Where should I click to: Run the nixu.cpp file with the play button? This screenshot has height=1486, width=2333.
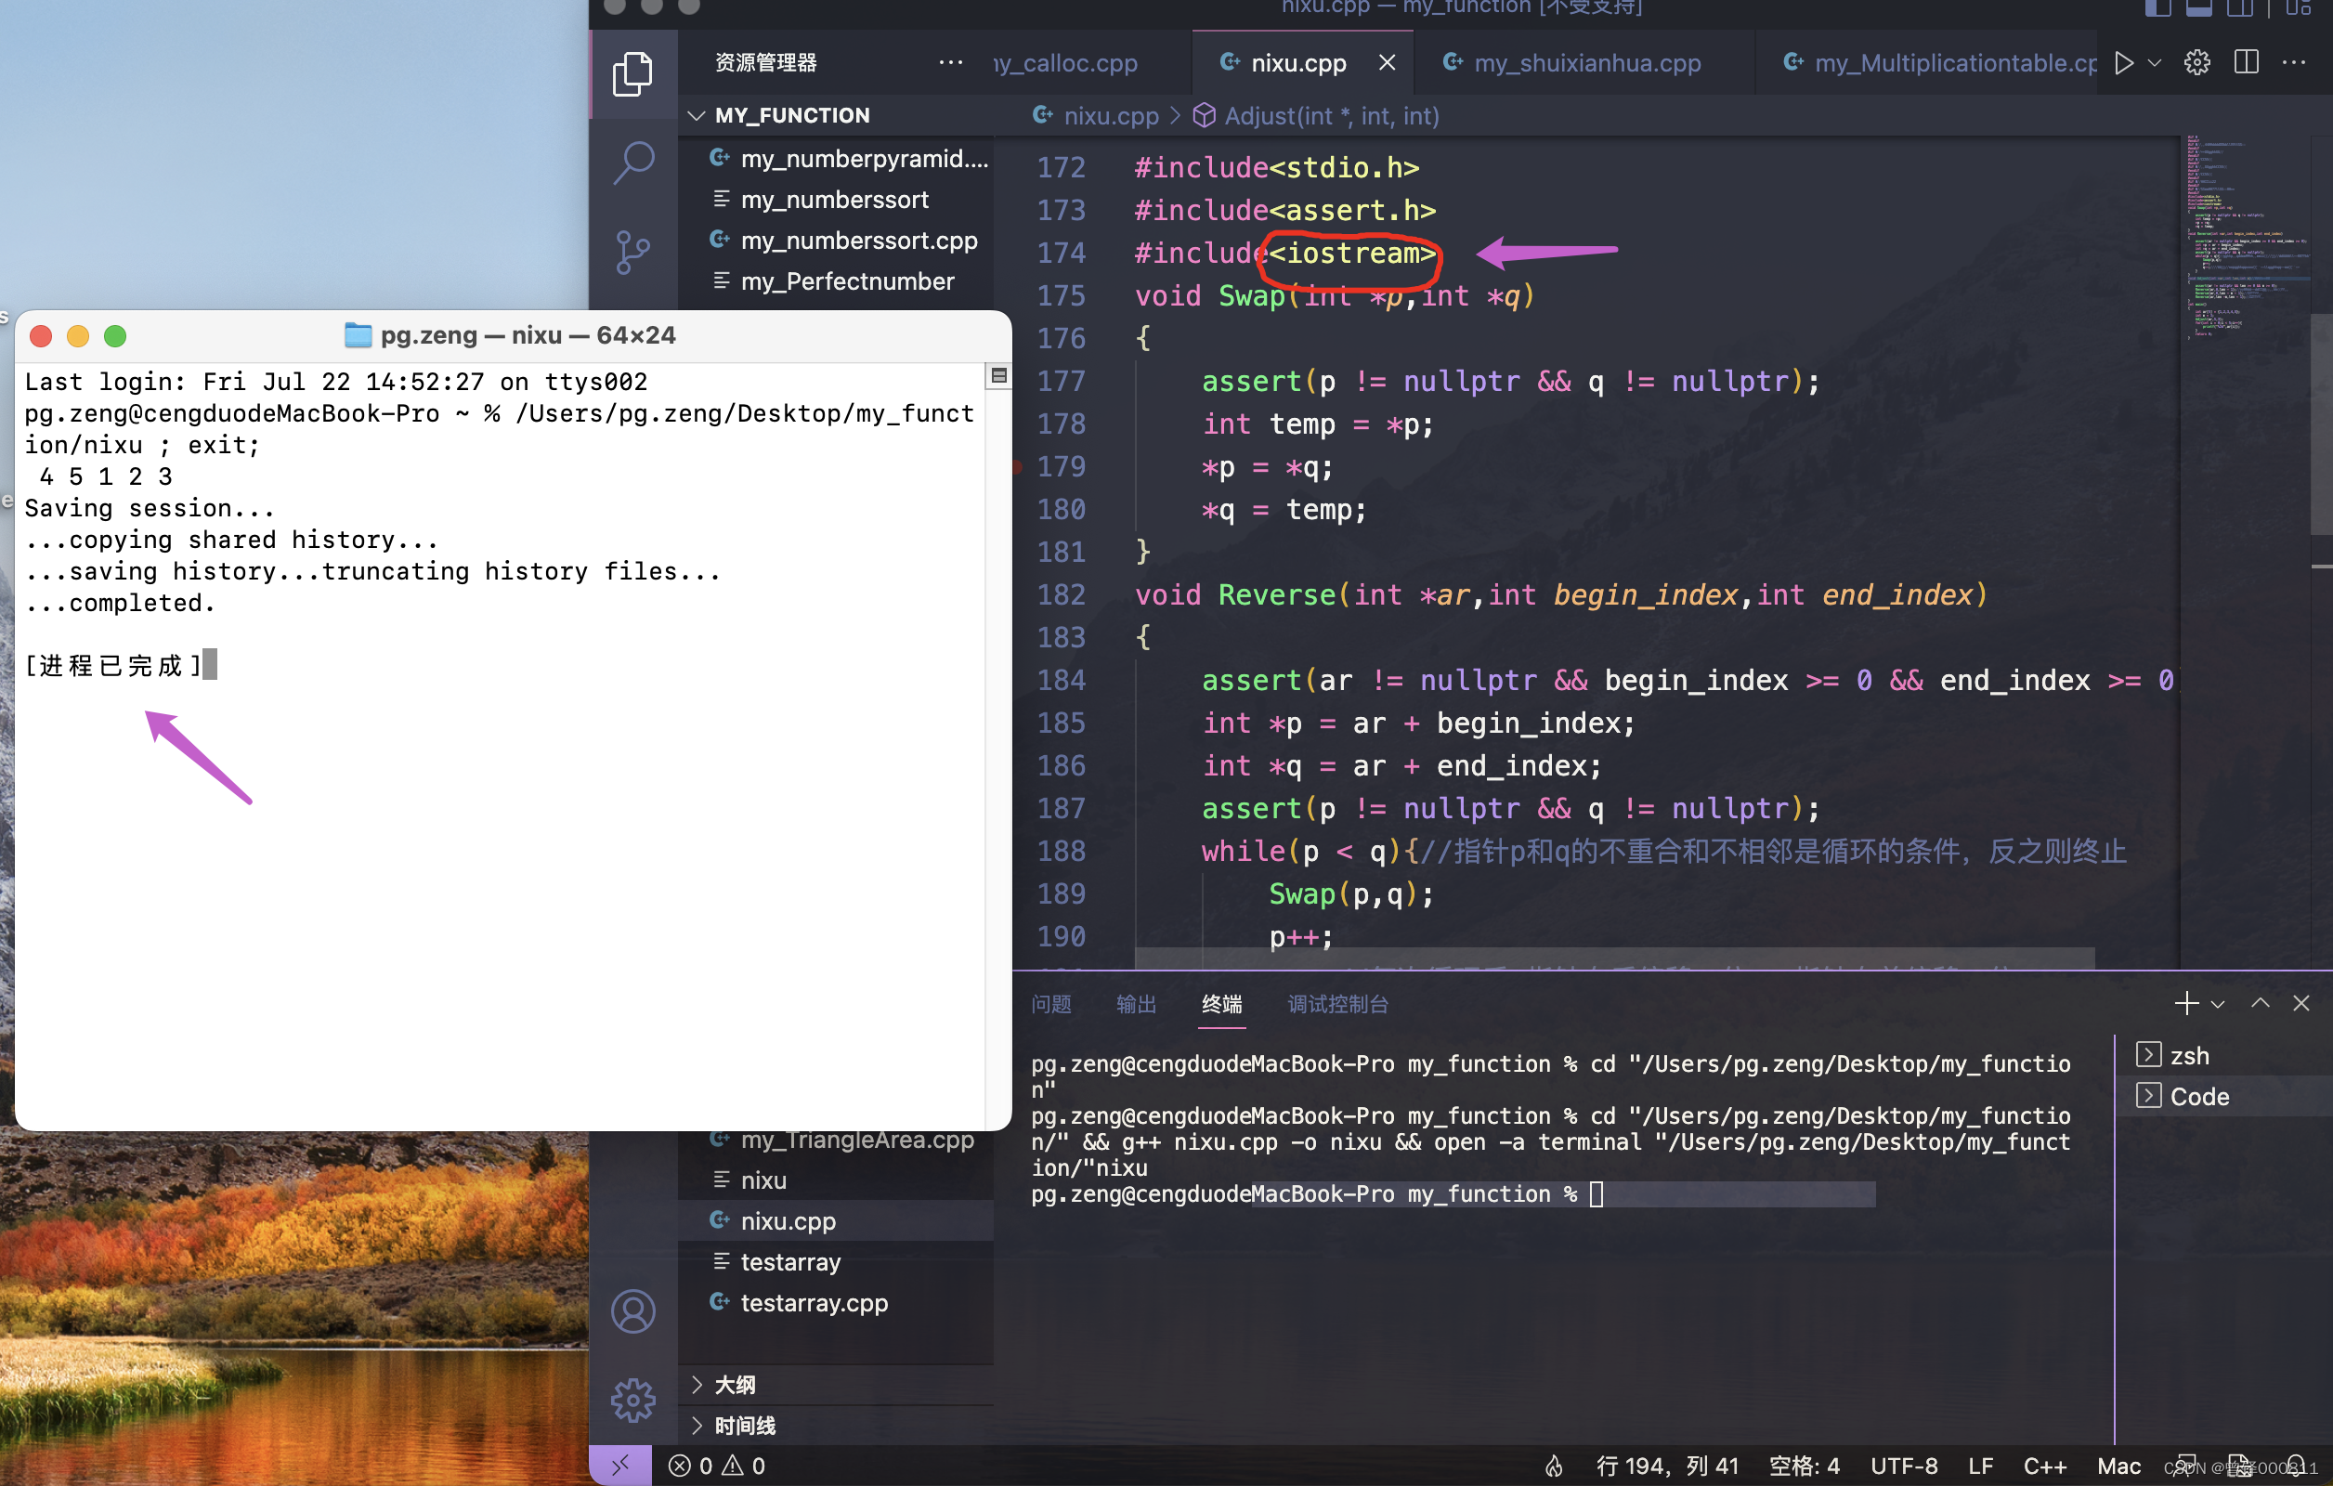[x=2124, y=62]
